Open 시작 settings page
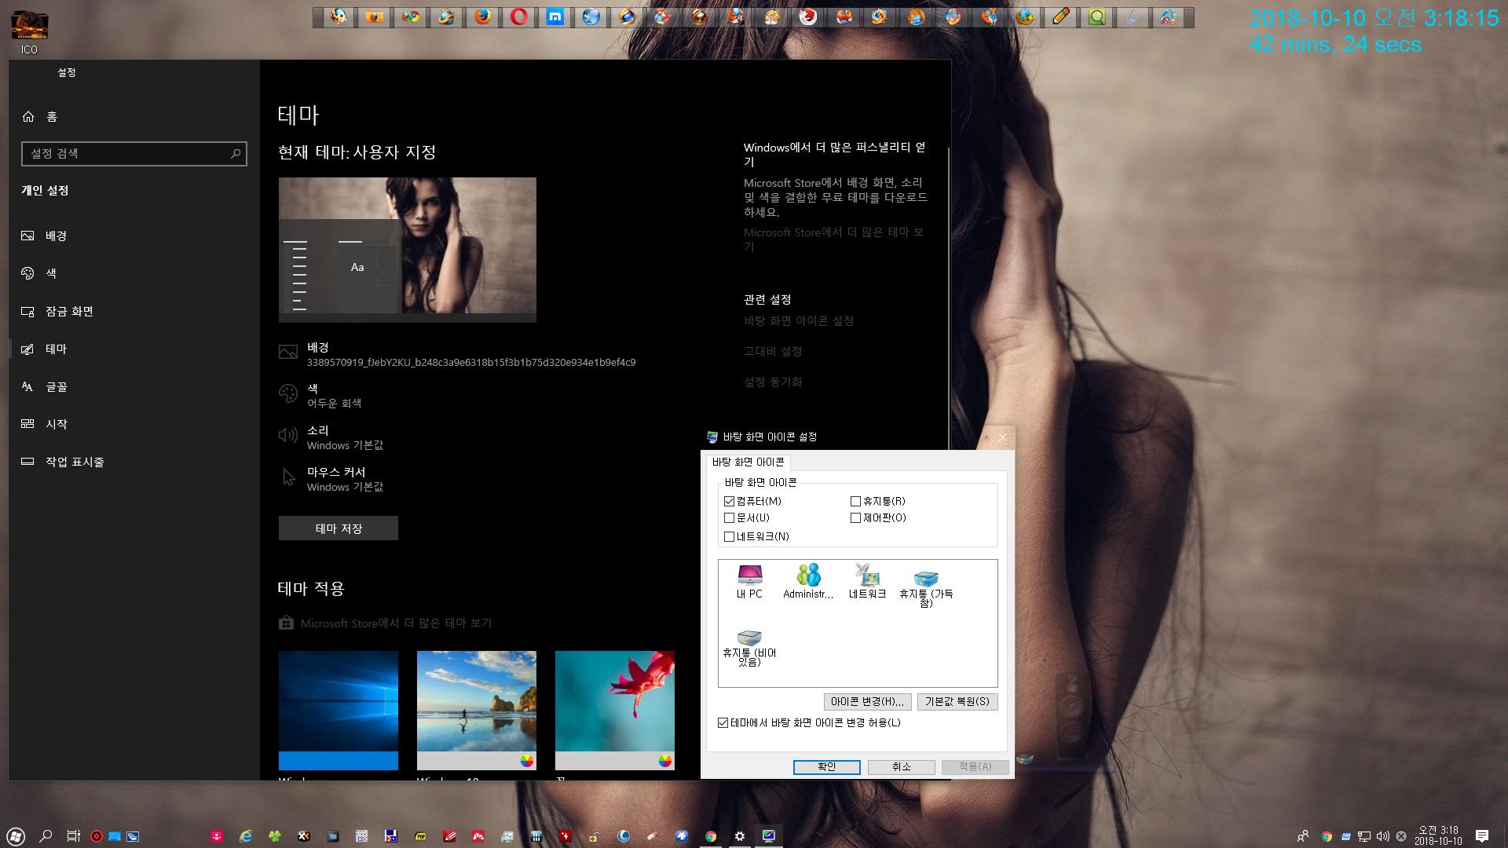 (134, 424)
